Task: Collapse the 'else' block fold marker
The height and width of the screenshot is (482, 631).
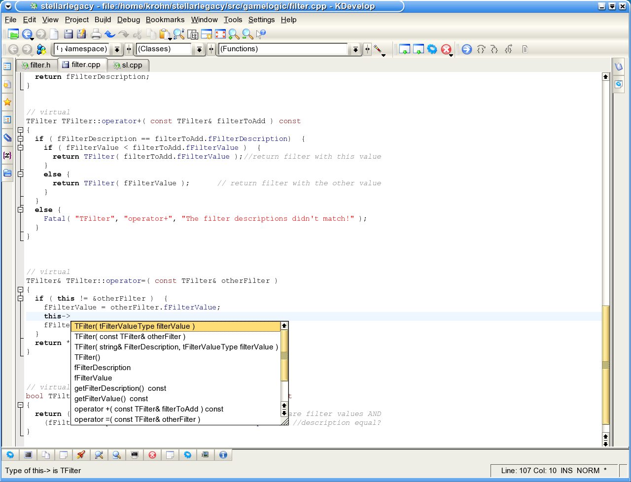Action: point(21,210)
